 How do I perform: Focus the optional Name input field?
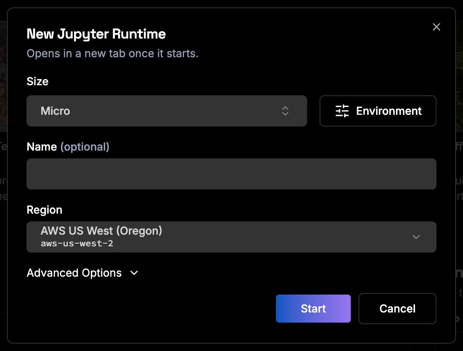[x=231, y=174]
